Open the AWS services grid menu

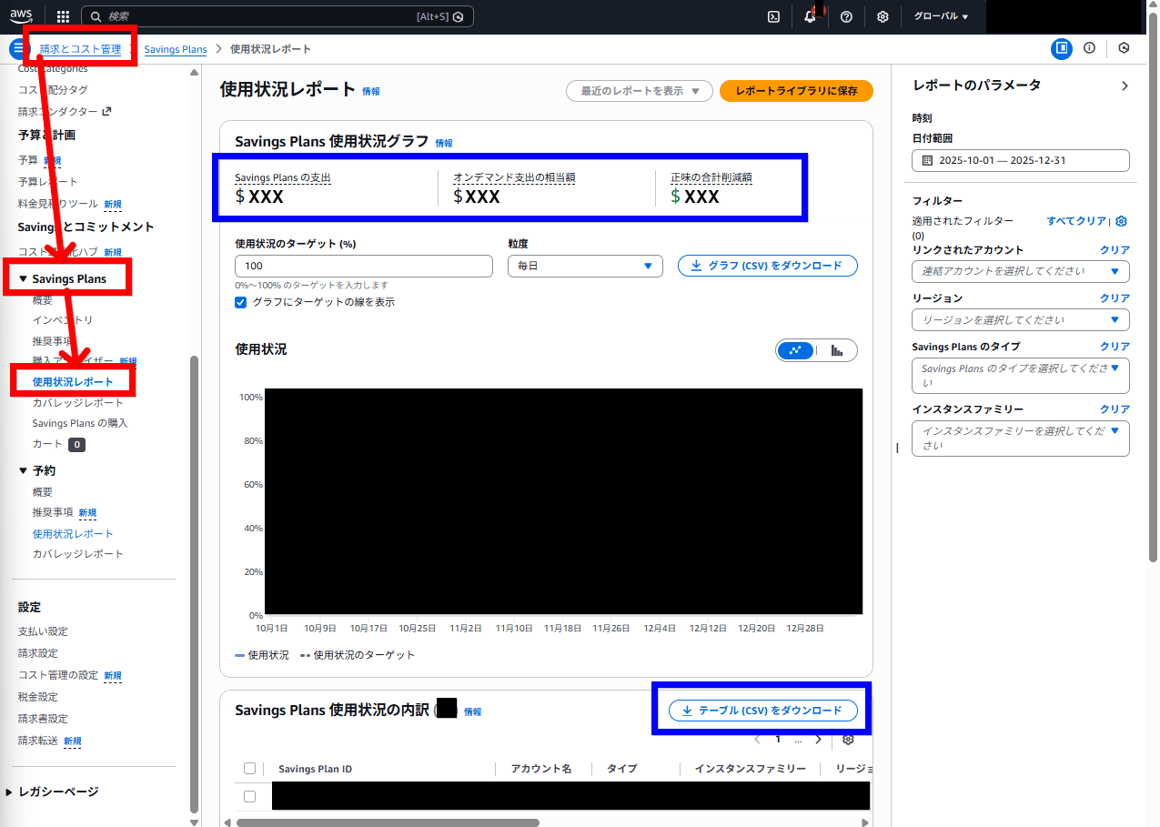[63, 16]
